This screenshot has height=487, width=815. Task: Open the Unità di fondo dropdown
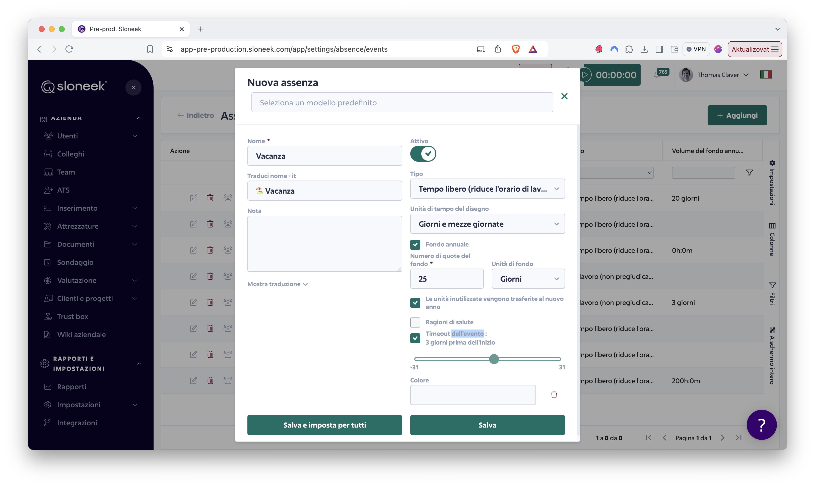tap(528, 279)
